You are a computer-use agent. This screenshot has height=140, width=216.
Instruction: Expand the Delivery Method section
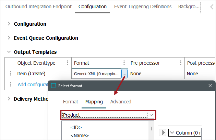coord(9,99)
